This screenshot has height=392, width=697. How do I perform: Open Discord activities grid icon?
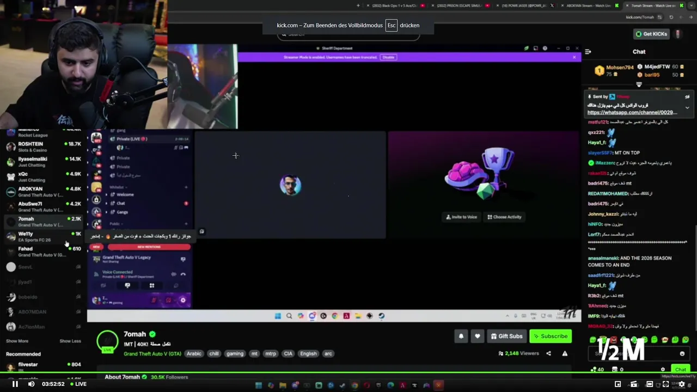pyautogui.click(x=152, y=285)
